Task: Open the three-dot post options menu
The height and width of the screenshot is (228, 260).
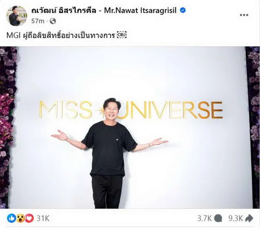Action: coord(244,15)
